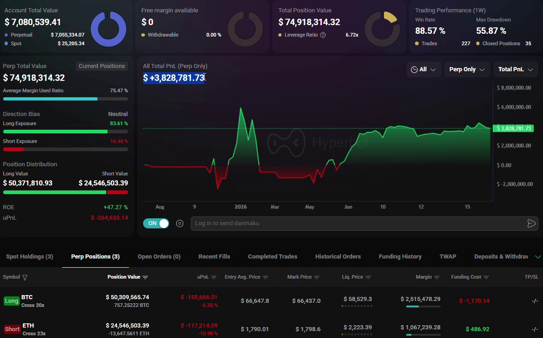Sort by Funding Cost column icon

pos(486,277)
